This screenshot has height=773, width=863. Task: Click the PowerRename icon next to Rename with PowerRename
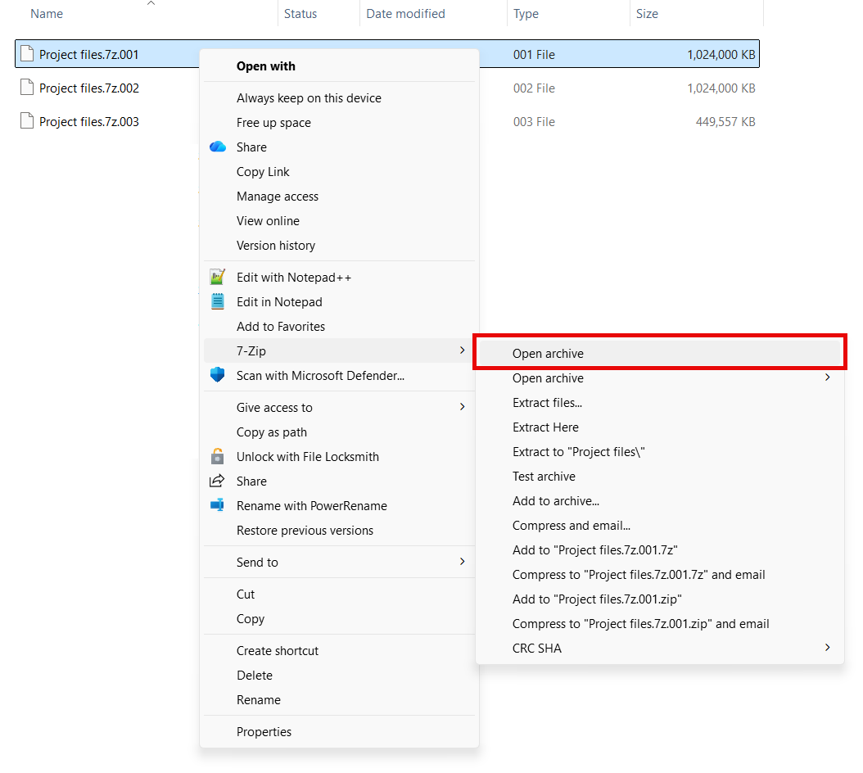point(217,505)
